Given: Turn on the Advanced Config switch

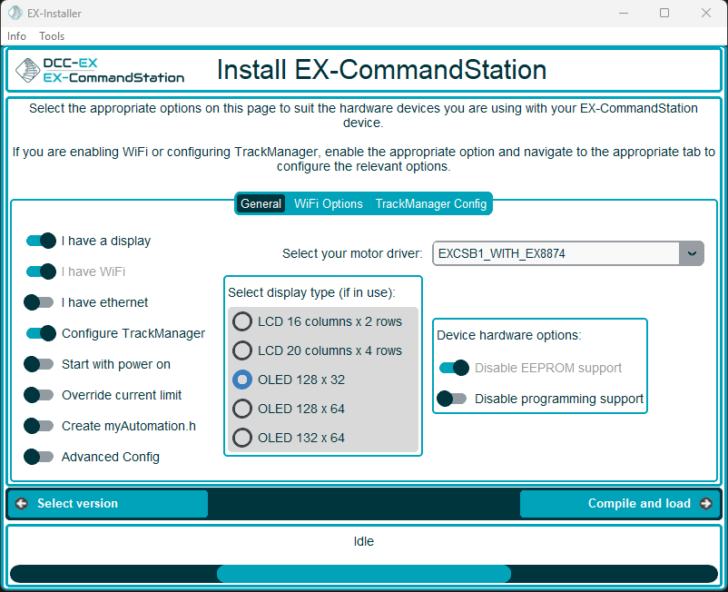Looking at the screenshot, I should [x=39, y=457].
